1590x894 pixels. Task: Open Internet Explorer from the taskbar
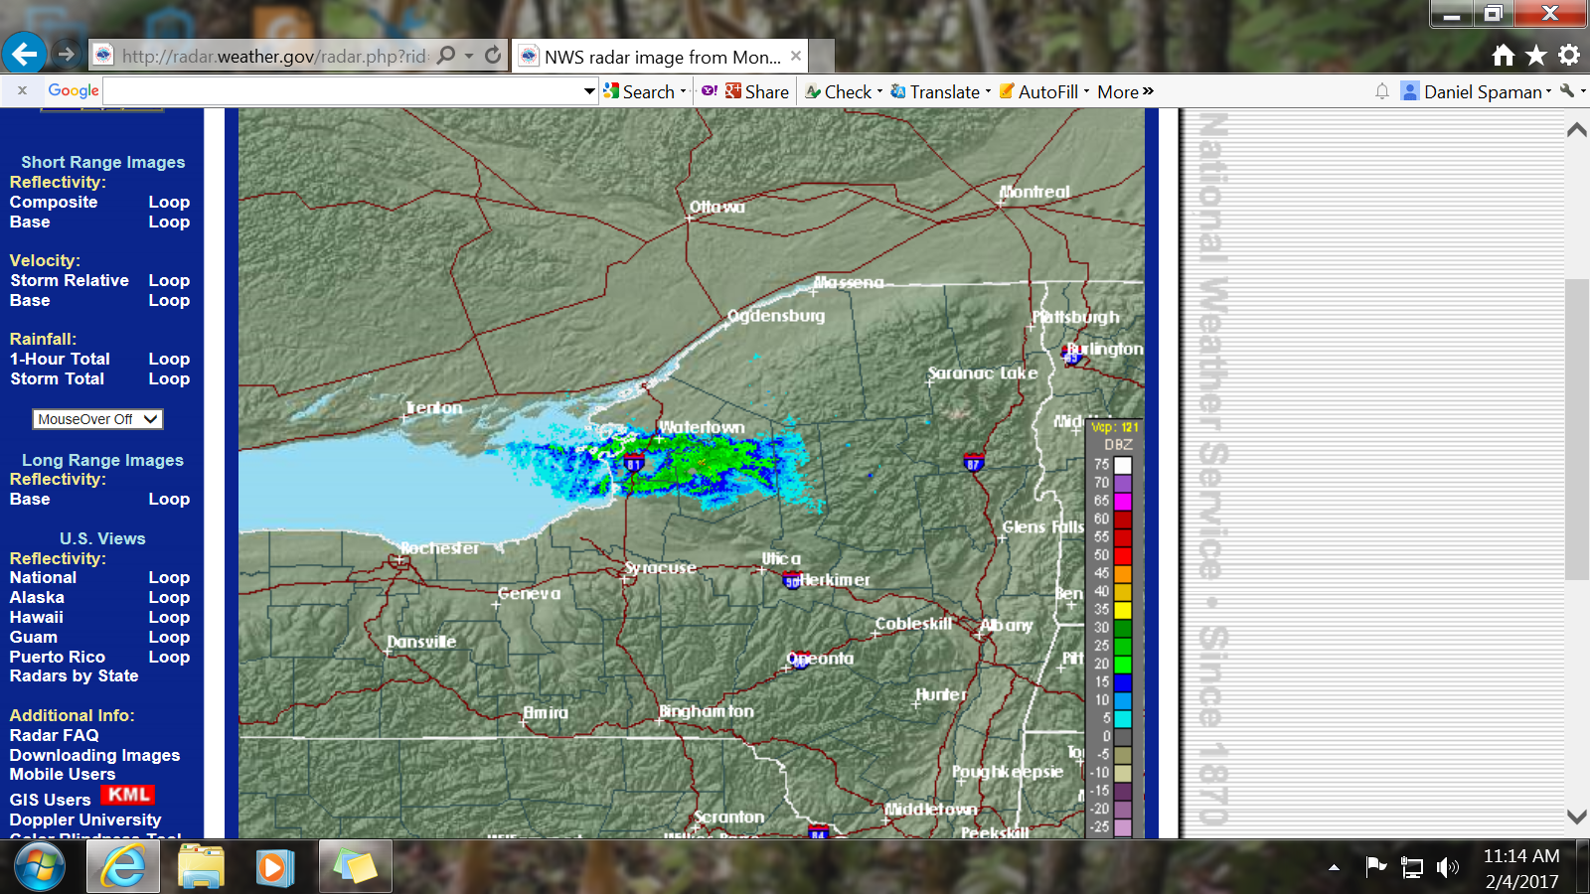(x=123, y=867)
